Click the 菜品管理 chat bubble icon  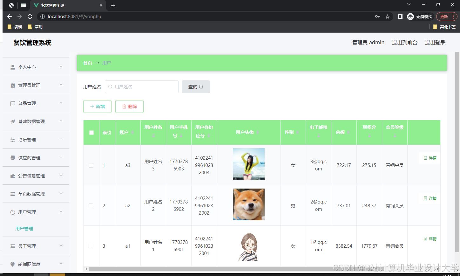[x=13, y=103]
